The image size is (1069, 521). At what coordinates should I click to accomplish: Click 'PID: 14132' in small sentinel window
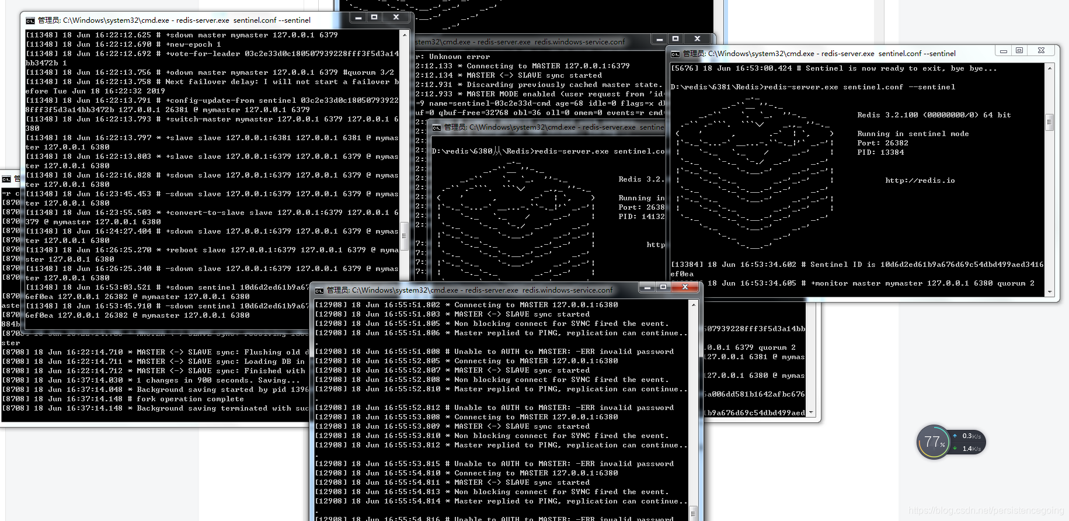pyautogui.click(x=642, y=217)
